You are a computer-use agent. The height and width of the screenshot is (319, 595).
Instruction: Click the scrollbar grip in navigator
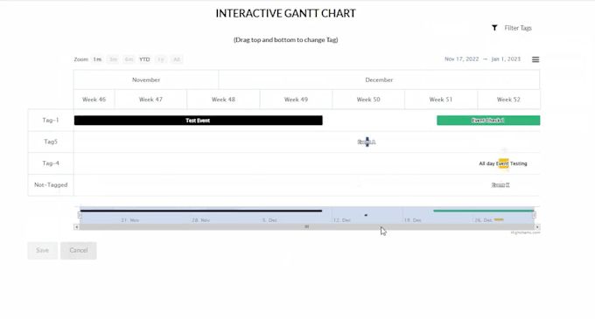coord(306,227)
